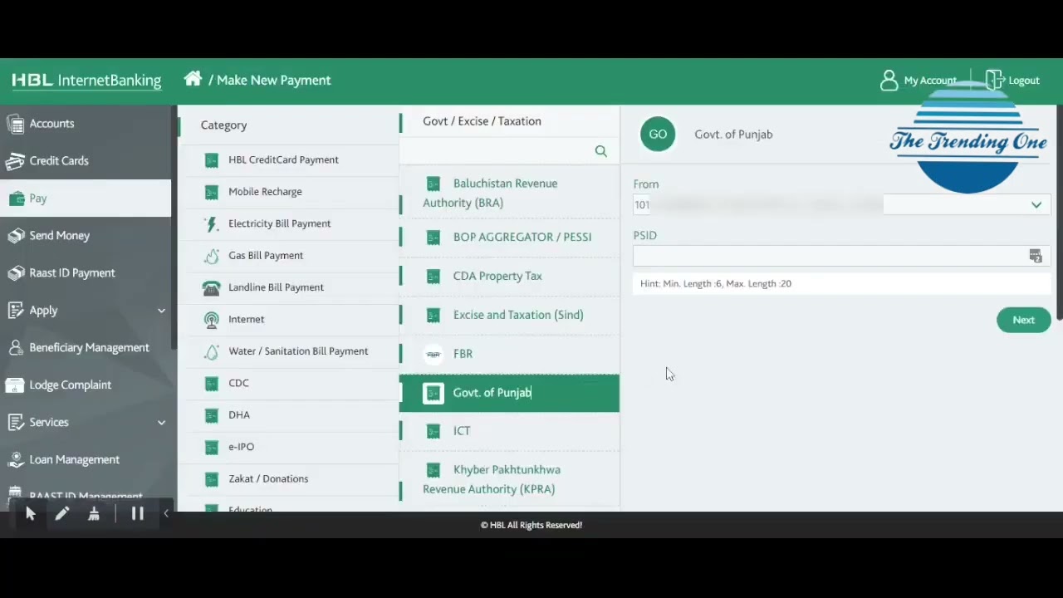Screen dimensions: 1063x598
Task: Click the Logout door icon
Action: pos(995,80)
